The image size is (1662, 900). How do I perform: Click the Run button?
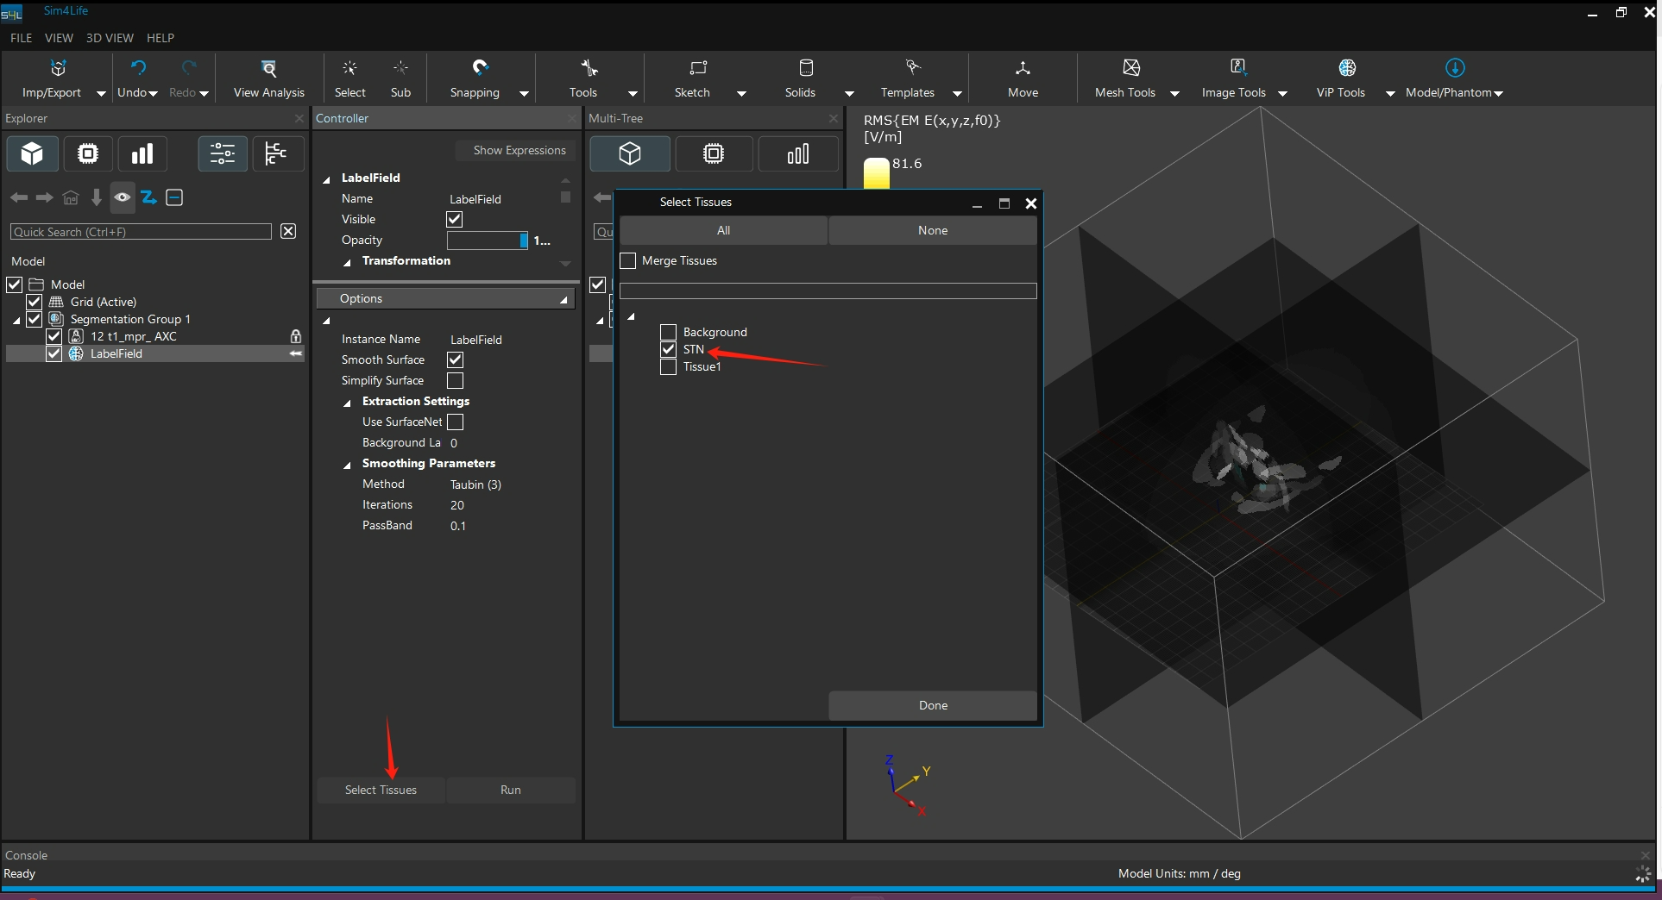pyautogui.click(x=510, y=791)
